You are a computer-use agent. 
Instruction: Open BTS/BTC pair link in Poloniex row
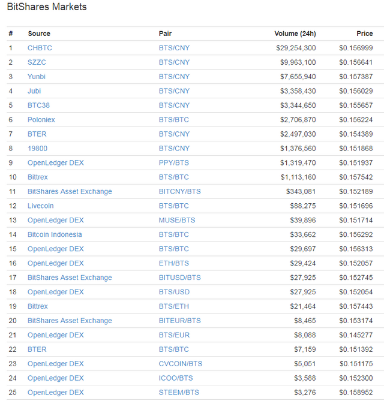point(174,119)
